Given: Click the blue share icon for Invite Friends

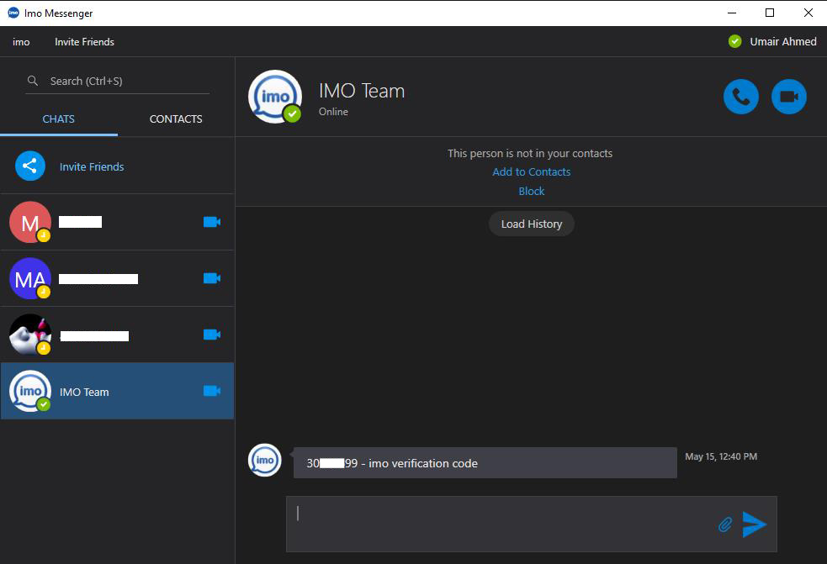Looking at the screenshot, I should [x=30, y=166].
